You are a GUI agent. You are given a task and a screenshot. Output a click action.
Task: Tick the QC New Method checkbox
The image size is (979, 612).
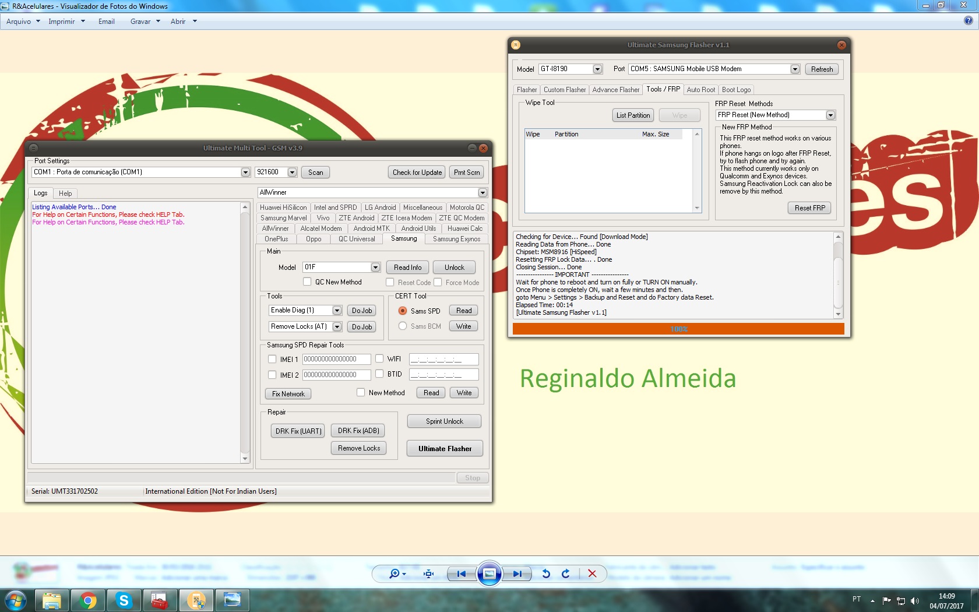point(307,282)
